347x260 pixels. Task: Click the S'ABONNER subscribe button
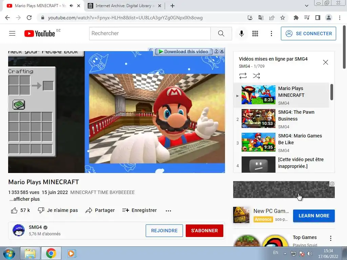point(204,231)
